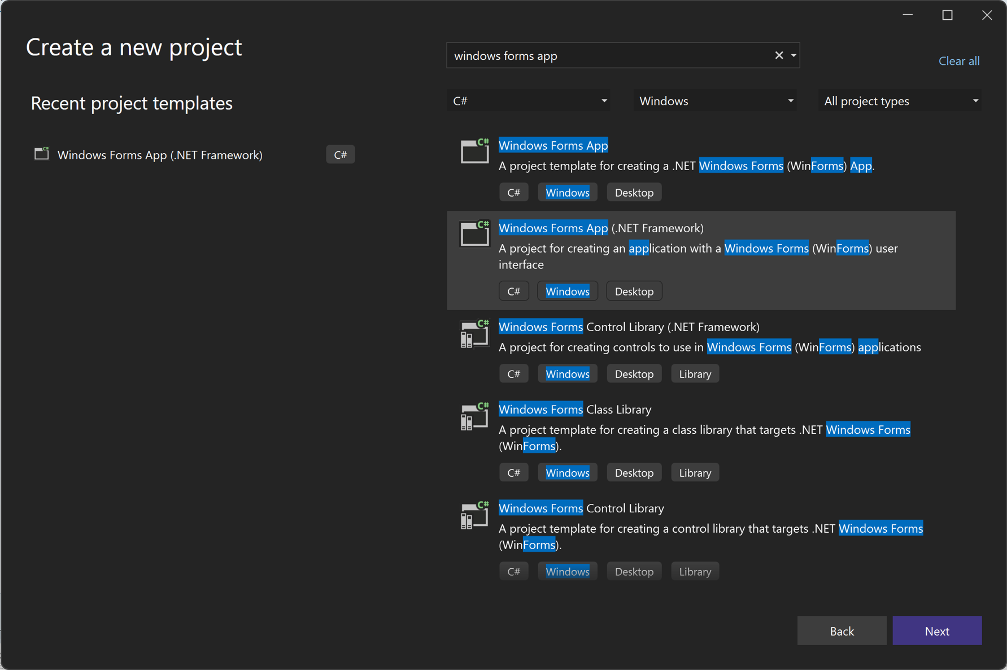Click Desktop tag in the highlighted .NET Framework result
Image resolution: width=1007 pixels, height=670 pixels.
pos(634,292)
